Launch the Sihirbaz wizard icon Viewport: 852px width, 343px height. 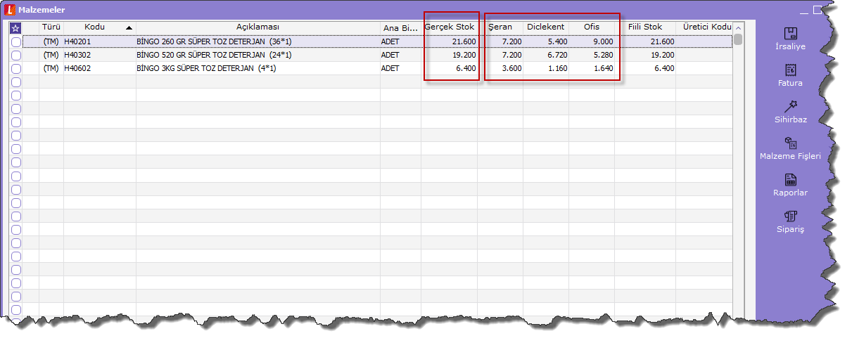pyautogui.click(x=790, y=106)
